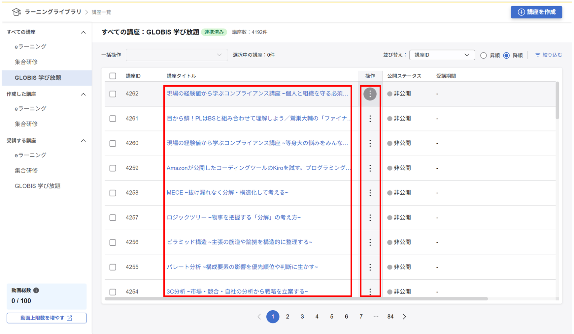Select 集合研修 under すべての講座
This screenshot has width=574, height=334.
26,62
